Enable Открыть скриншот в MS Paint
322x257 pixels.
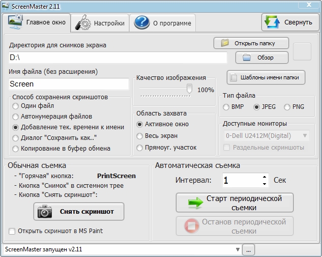[55, 231]
